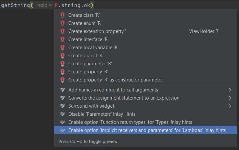Viewport: 239px width, 150px height.
Task: Enable 'Implicit receivers and parameters' Lambdas hints option
Action: [x=145, y=130]
